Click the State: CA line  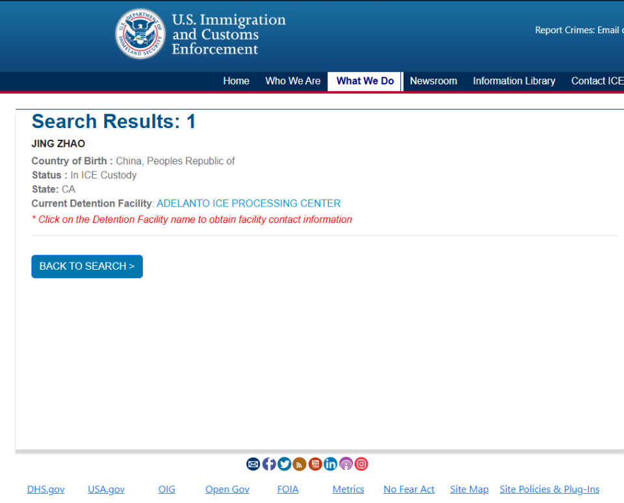53,189
